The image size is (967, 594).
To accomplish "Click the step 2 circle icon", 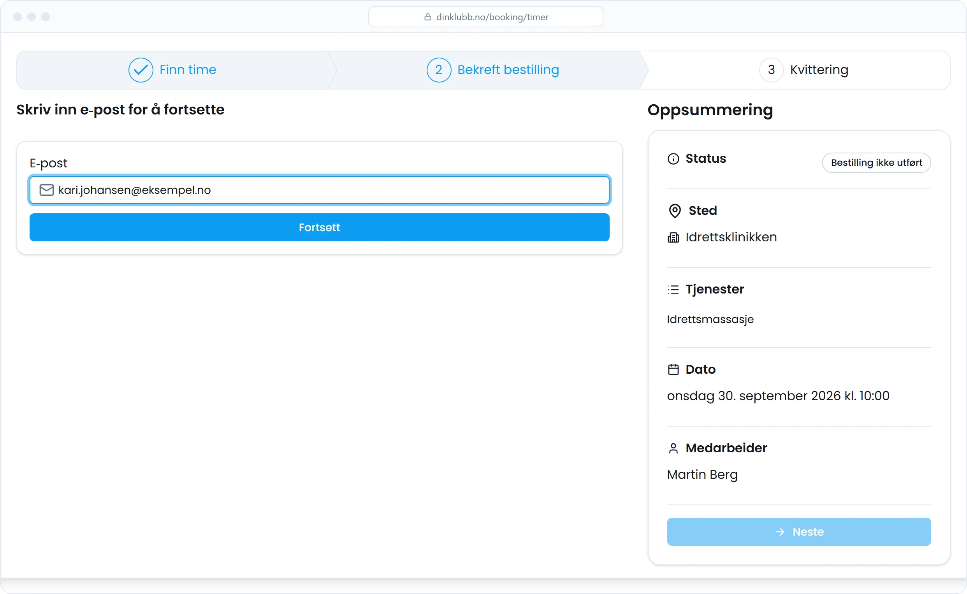I will tap(439, 70).
